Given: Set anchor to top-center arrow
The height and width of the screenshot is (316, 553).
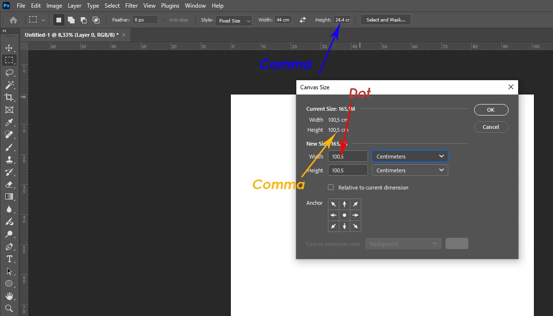Looking at the screenshot, I should tap(345, 204).
